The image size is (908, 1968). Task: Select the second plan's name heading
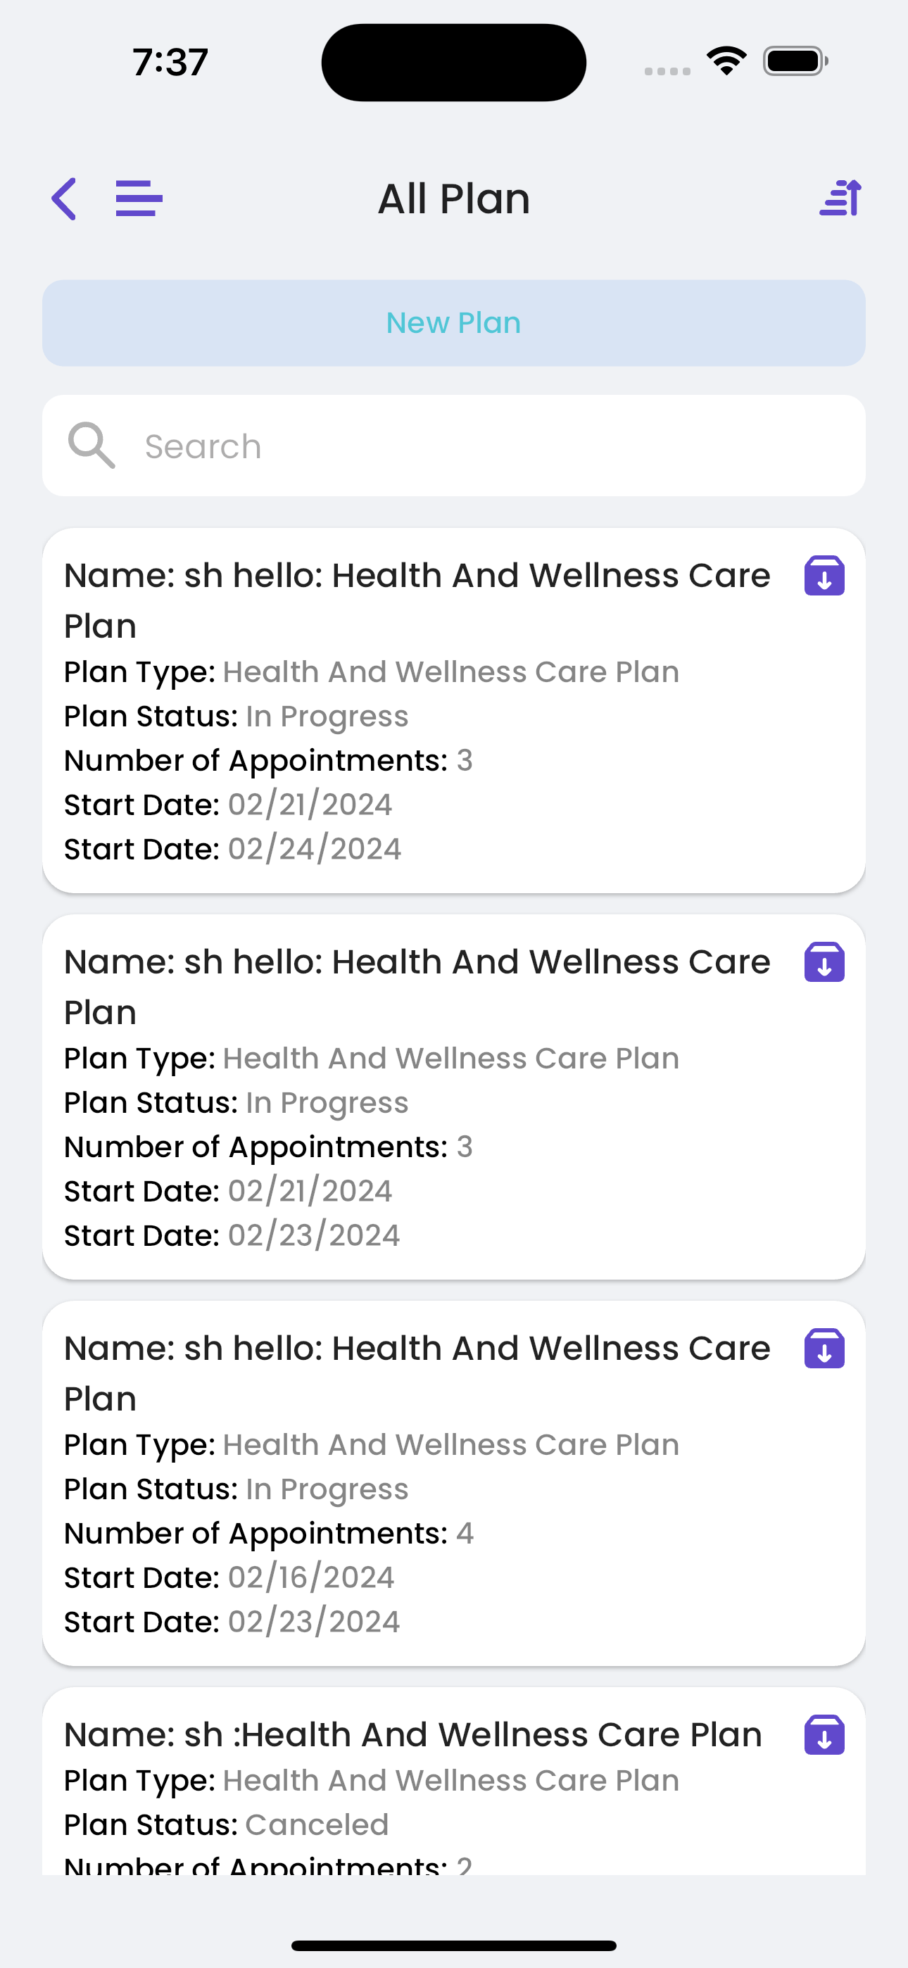[x=417, y=986]
